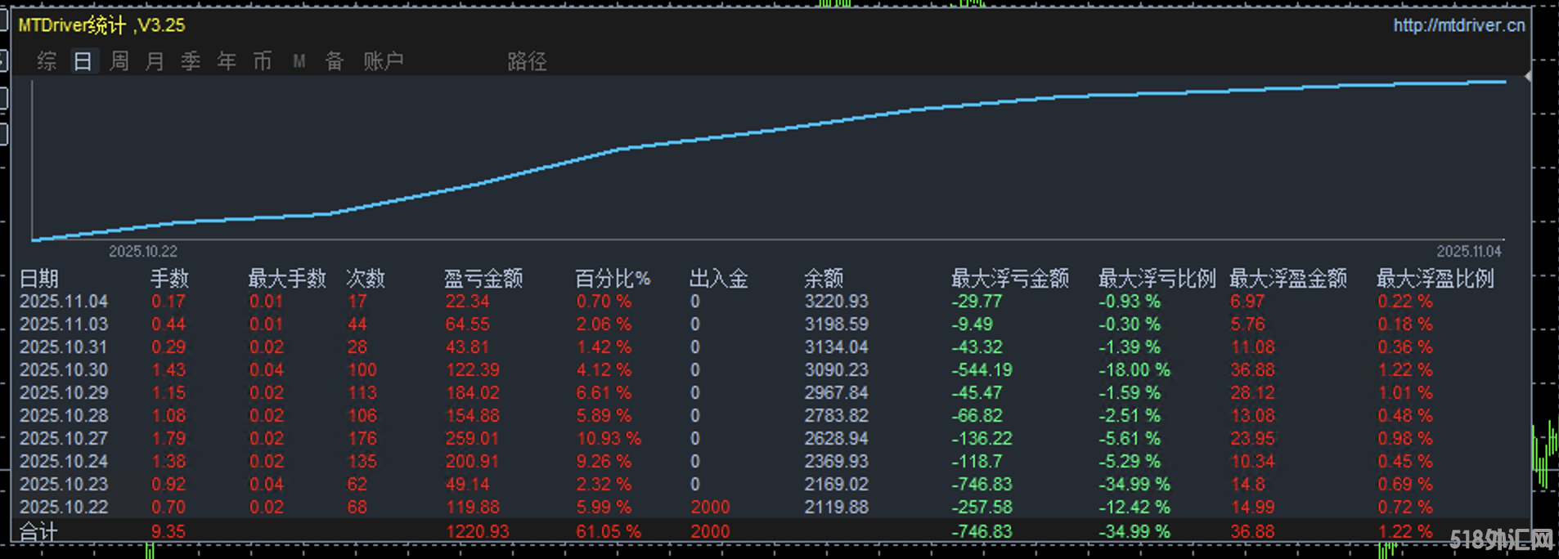The image size is (1559, 559).
Task: Click the 盈亏金额 column header
Action: [x=483, y=279]
